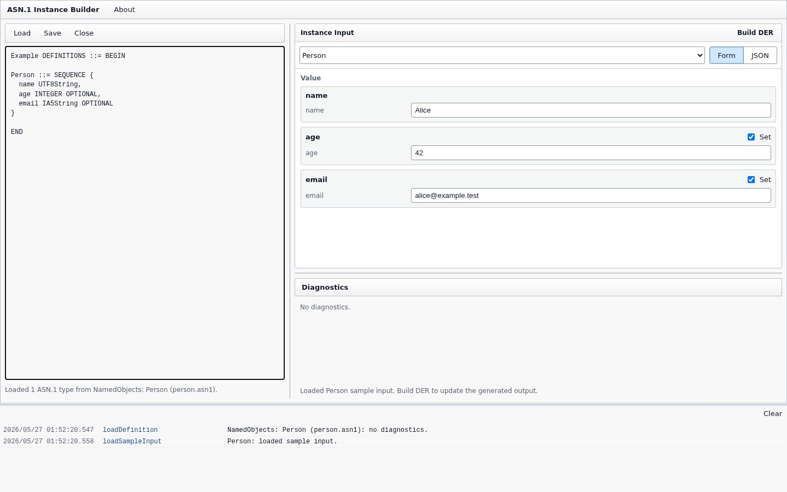Click the Value section label
Viewport: 787px width, 492px height.
tap(310, 78)
